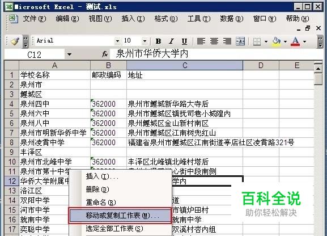The height and width of the screenshot is (236, 327).
Task: Choose 移动或复制工作表(M)... in context menu
Action: coord(120,216)
